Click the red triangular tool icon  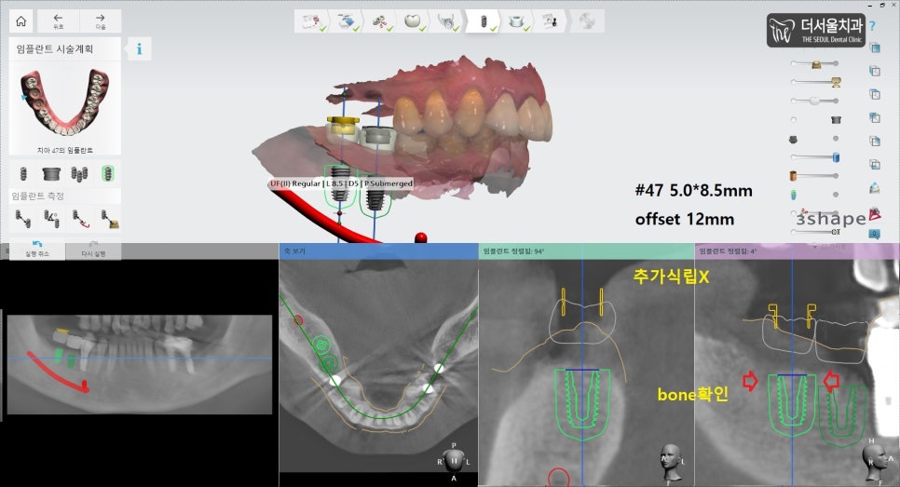pos(875,215)
